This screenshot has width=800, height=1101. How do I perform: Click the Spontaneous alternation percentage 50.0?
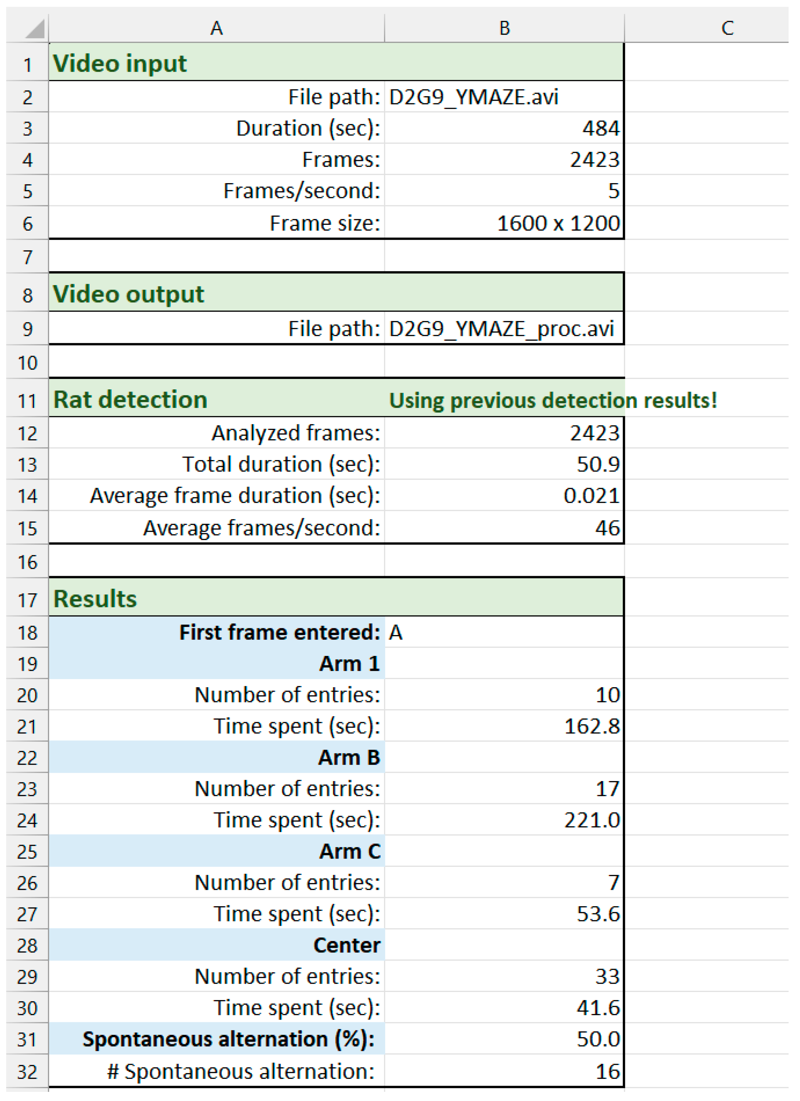pyautogui.click(x=504, y=1039)
